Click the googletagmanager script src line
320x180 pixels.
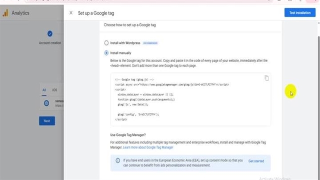[172, 84]
